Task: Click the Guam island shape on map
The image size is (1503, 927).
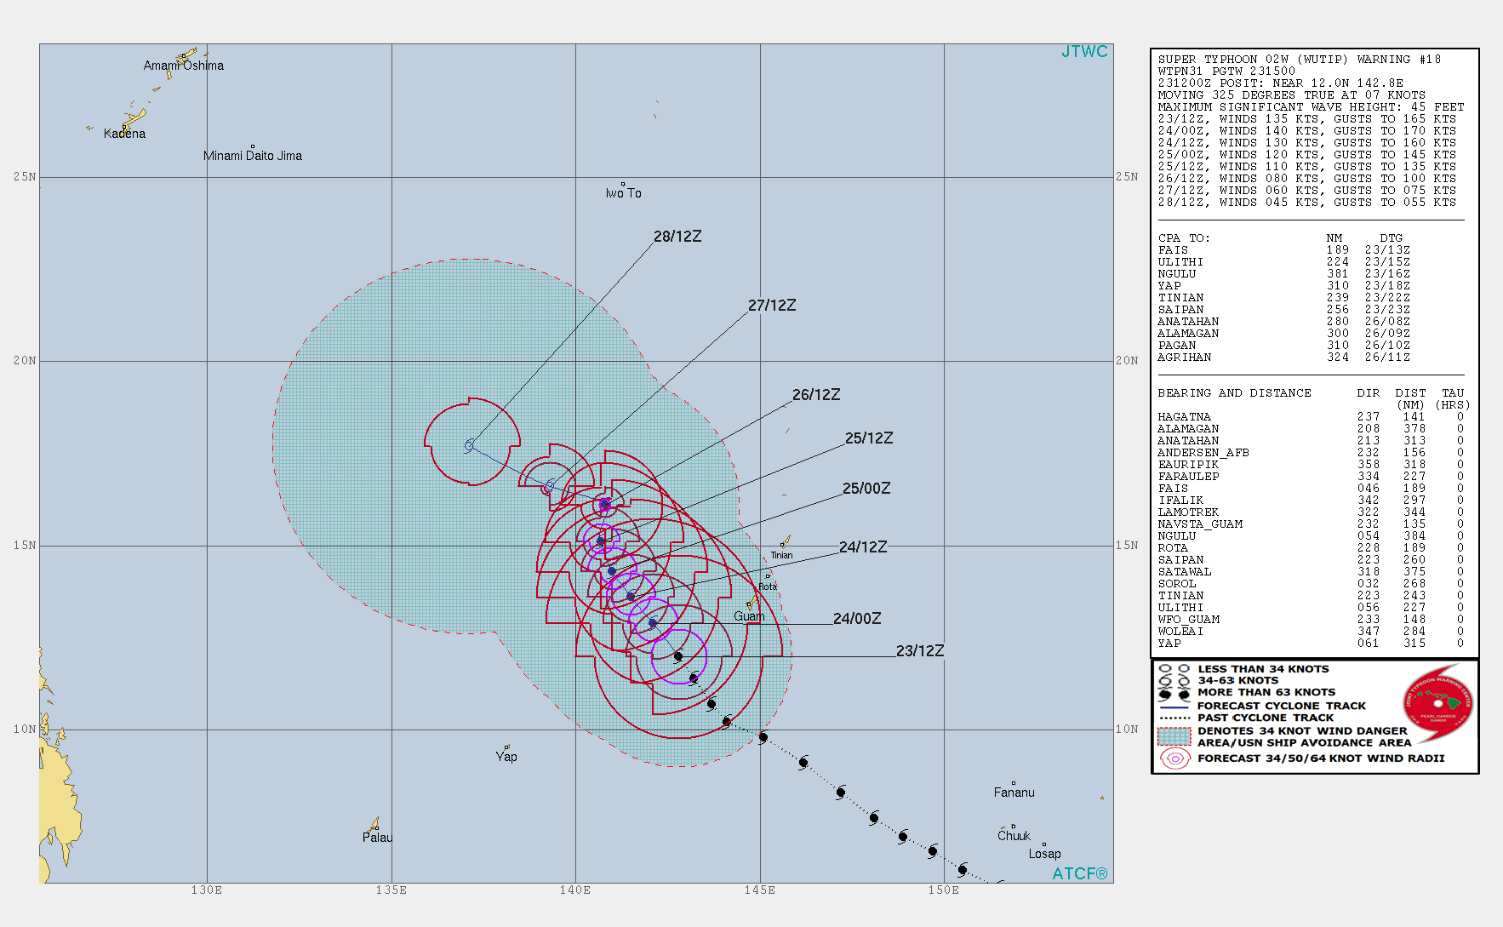Action: click(x=752, y=602)
